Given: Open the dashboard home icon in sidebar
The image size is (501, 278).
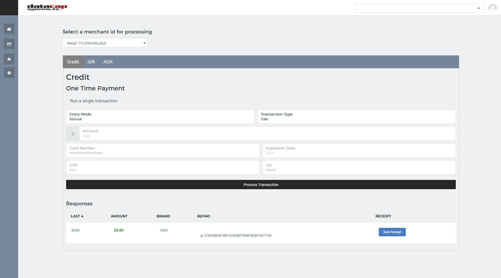Looking at the screenshot, I should (9, 29).
